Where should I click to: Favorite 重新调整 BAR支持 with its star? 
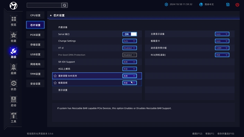tap(55, 76)
